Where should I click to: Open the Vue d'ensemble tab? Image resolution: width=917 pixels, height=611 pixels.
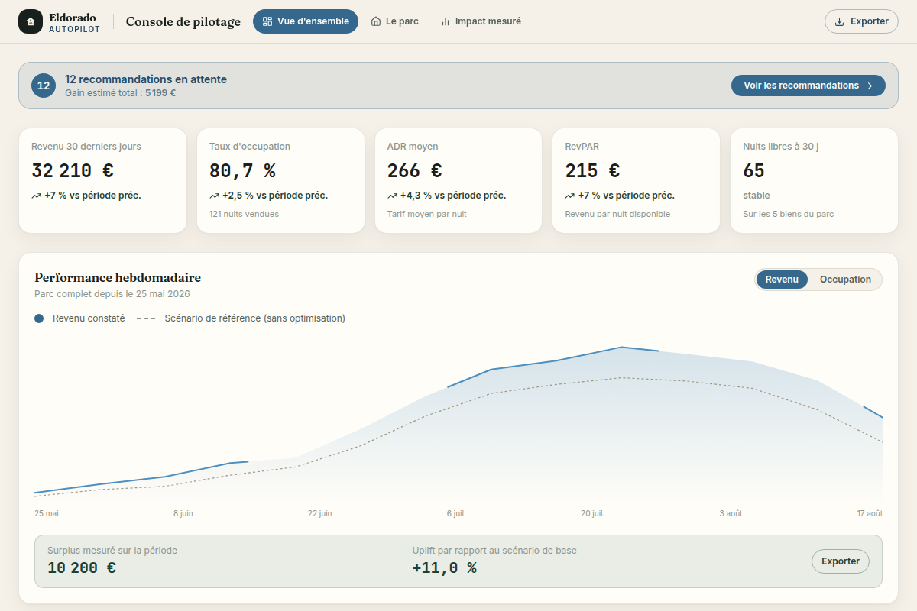point(306,21)
